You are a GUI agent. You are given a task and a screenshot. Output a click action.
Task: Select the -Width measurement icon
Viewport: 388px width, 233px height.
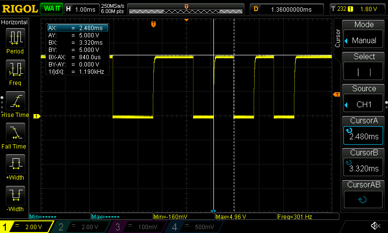(16, 195)
